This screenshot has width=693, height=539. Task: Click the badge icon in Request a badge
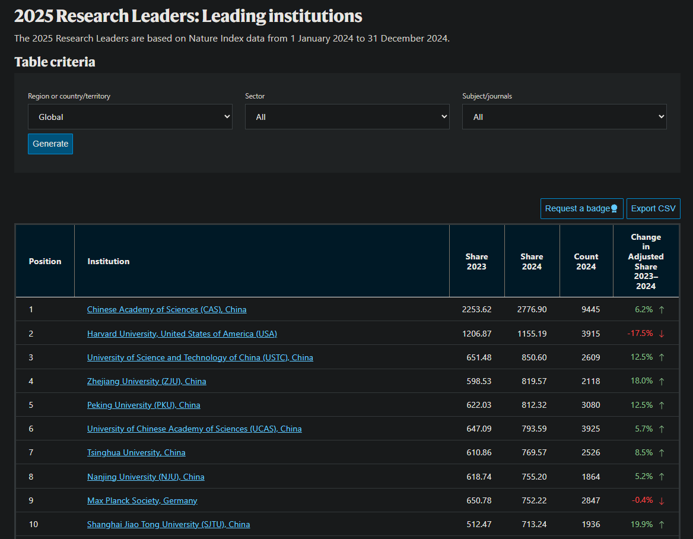coord(614,208)
